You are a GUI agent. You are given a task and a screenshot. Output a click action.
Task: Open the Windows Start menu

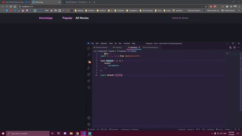point(3,133)
